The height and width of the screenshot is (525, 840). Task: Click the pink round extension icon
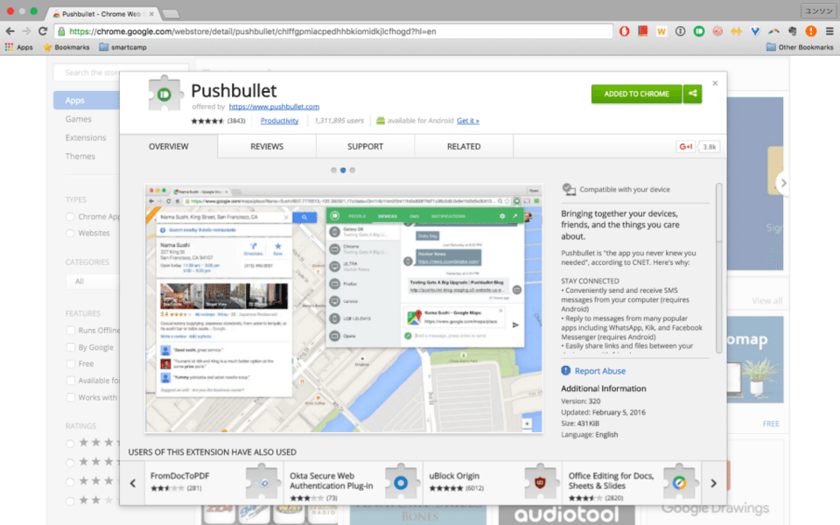(x=717, y=31)
